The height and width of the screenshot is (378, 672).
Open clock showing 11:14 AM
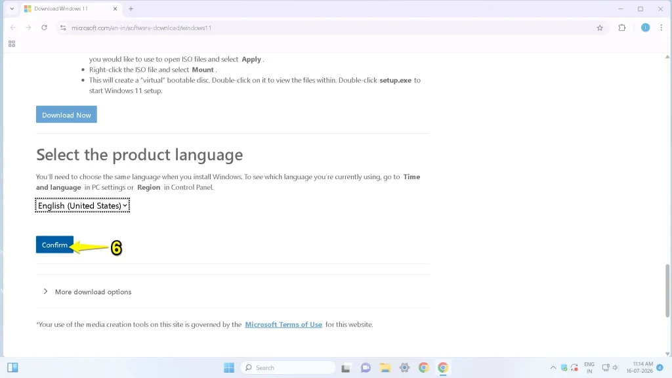pos(639,367)
